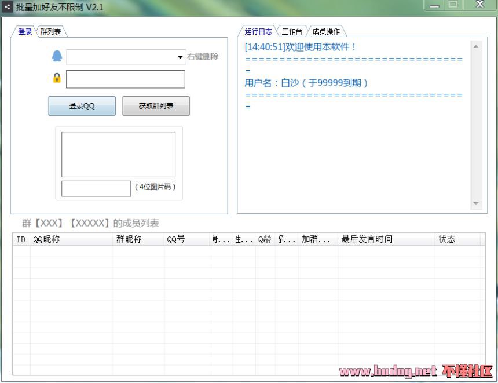Expand the QQ account dropdown arrow
Image resolution: width=498 pixels, height=383 pixels.
click(x=180, y=57)
